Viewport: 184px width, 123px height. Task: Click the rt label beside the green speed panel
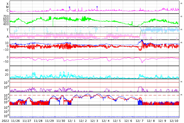181,17
